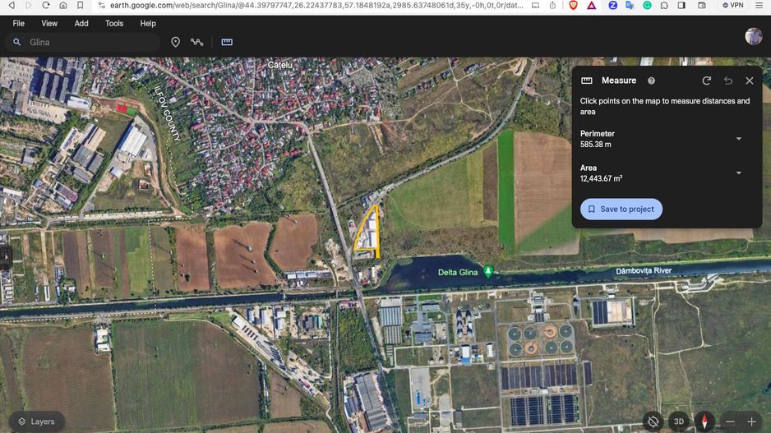The image size is (771, 433).
Task: Click the Share page icon in address bar
Action: (x=552, y=6)
